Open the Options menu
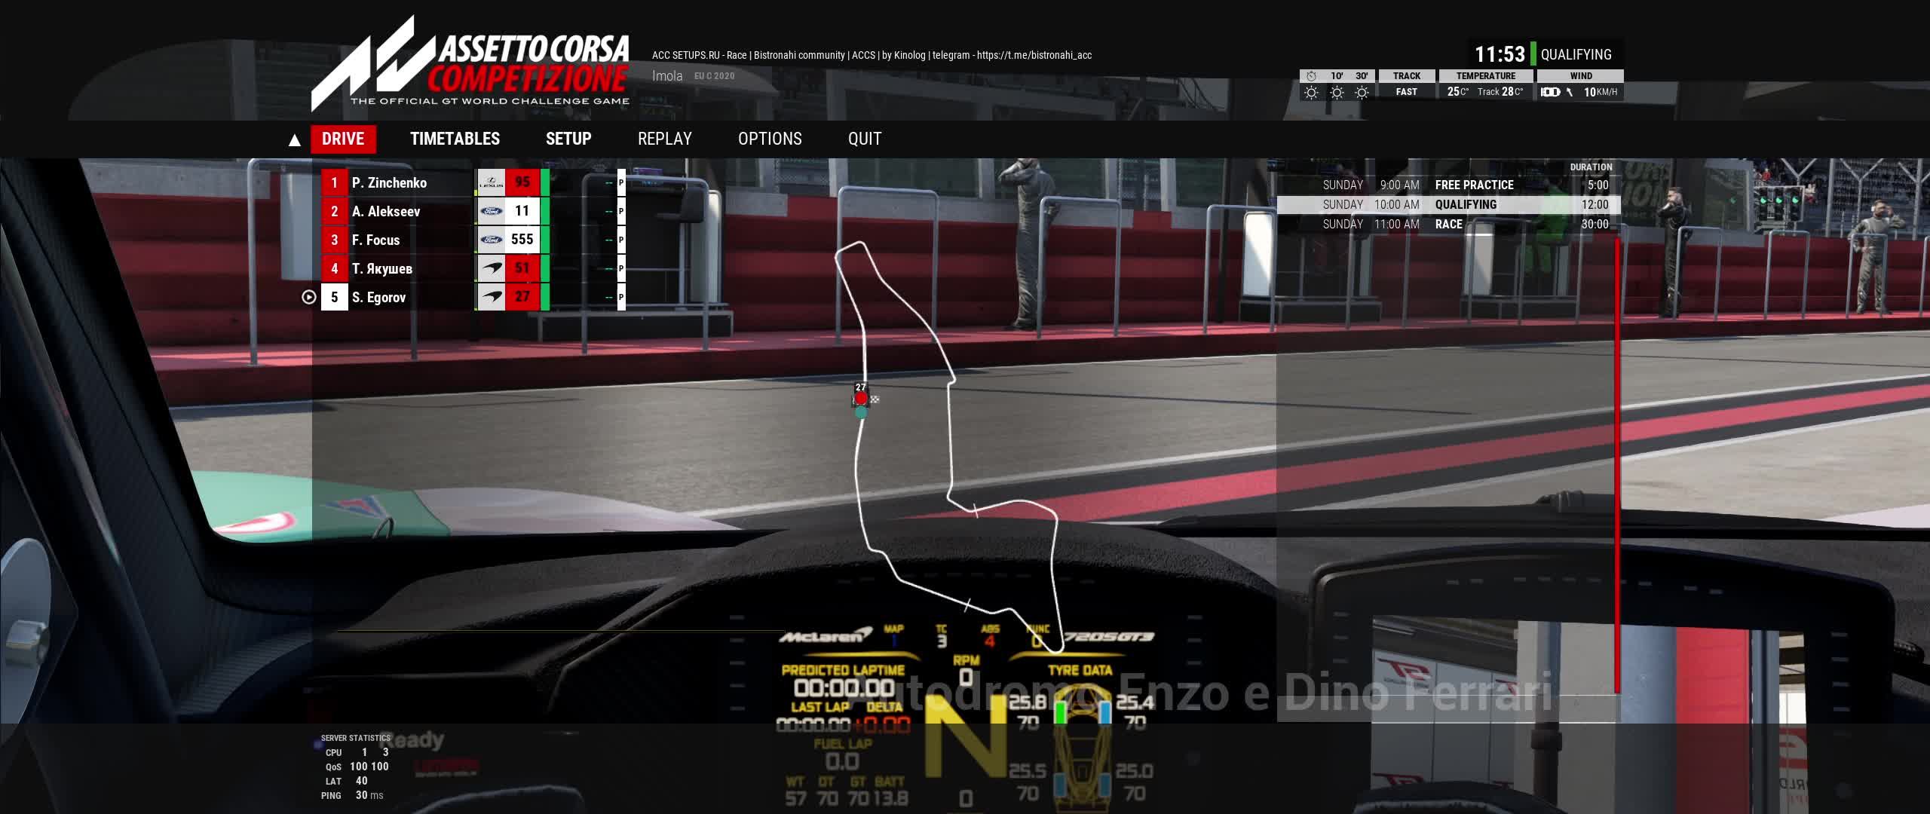 (x=770, y=139)
